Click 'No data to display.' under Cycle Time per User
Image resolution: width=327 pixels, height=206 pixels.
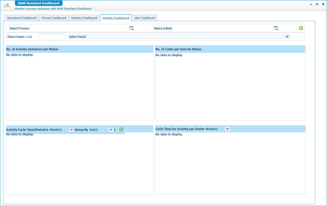click(x=169, y=134)
